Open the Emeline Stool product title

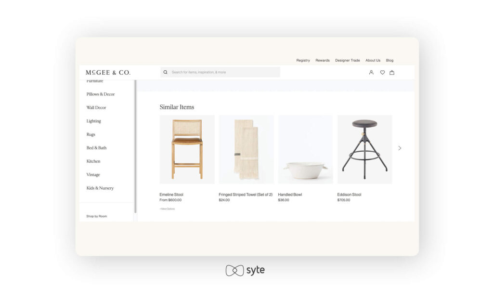point(171,195)
